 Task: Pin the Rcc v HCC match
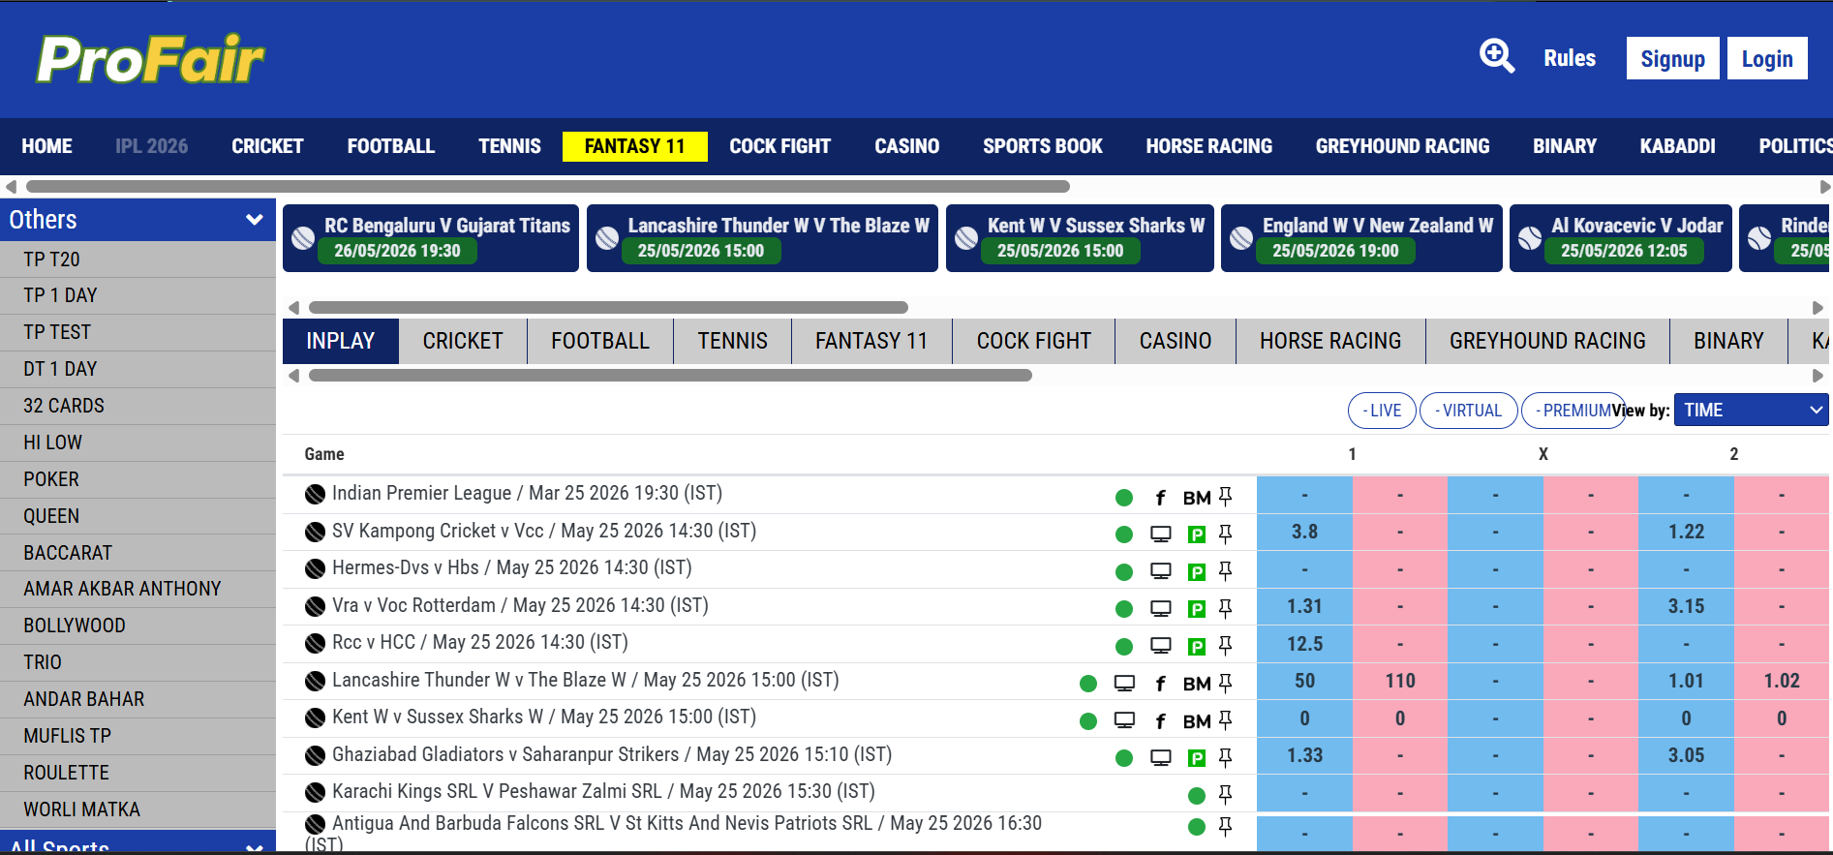1225,645
